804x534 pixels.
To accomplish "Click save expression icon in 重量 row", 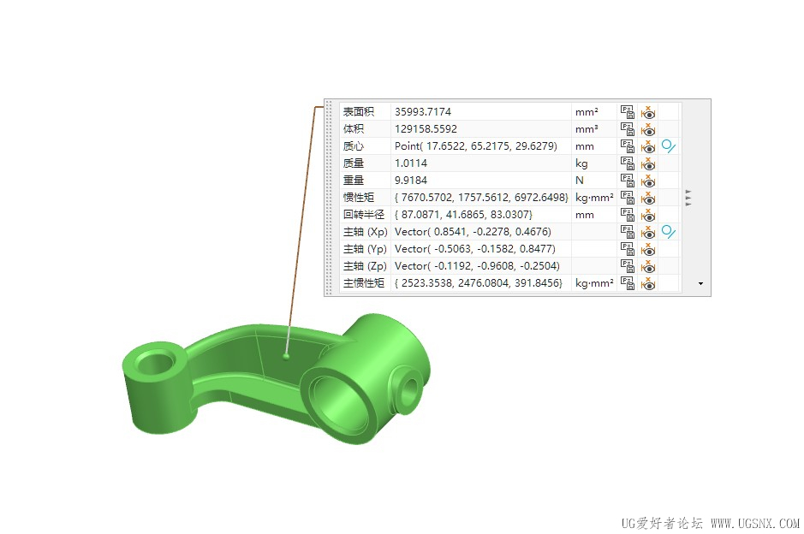I will 627,180.
